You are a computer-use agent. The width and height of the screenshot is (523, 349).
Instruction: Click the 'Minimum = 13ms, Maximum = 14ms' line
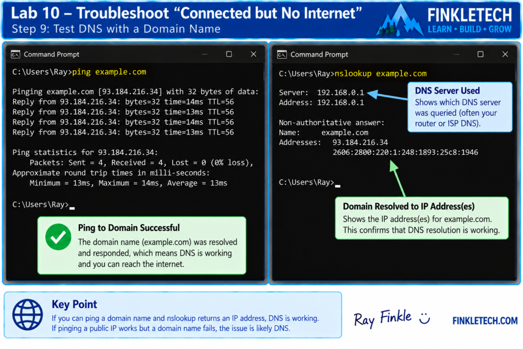128,183
